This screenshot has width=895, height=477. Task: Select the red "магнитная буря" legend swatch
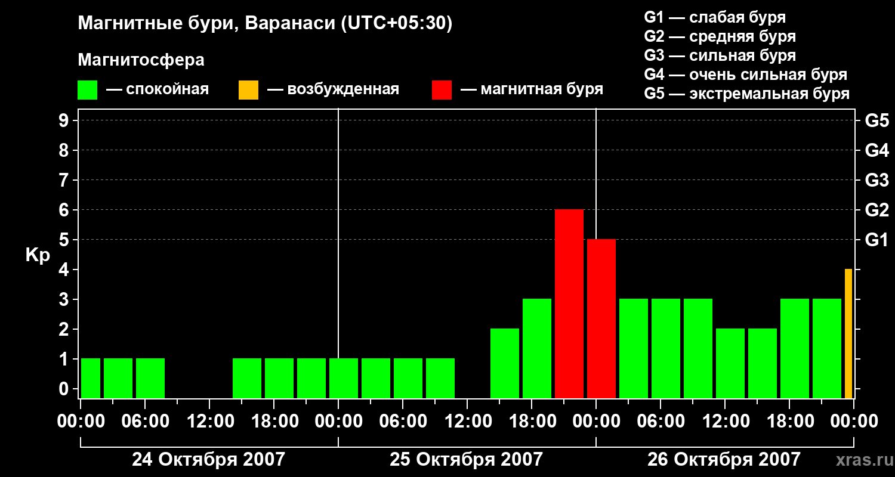click(x=442, y=89)
